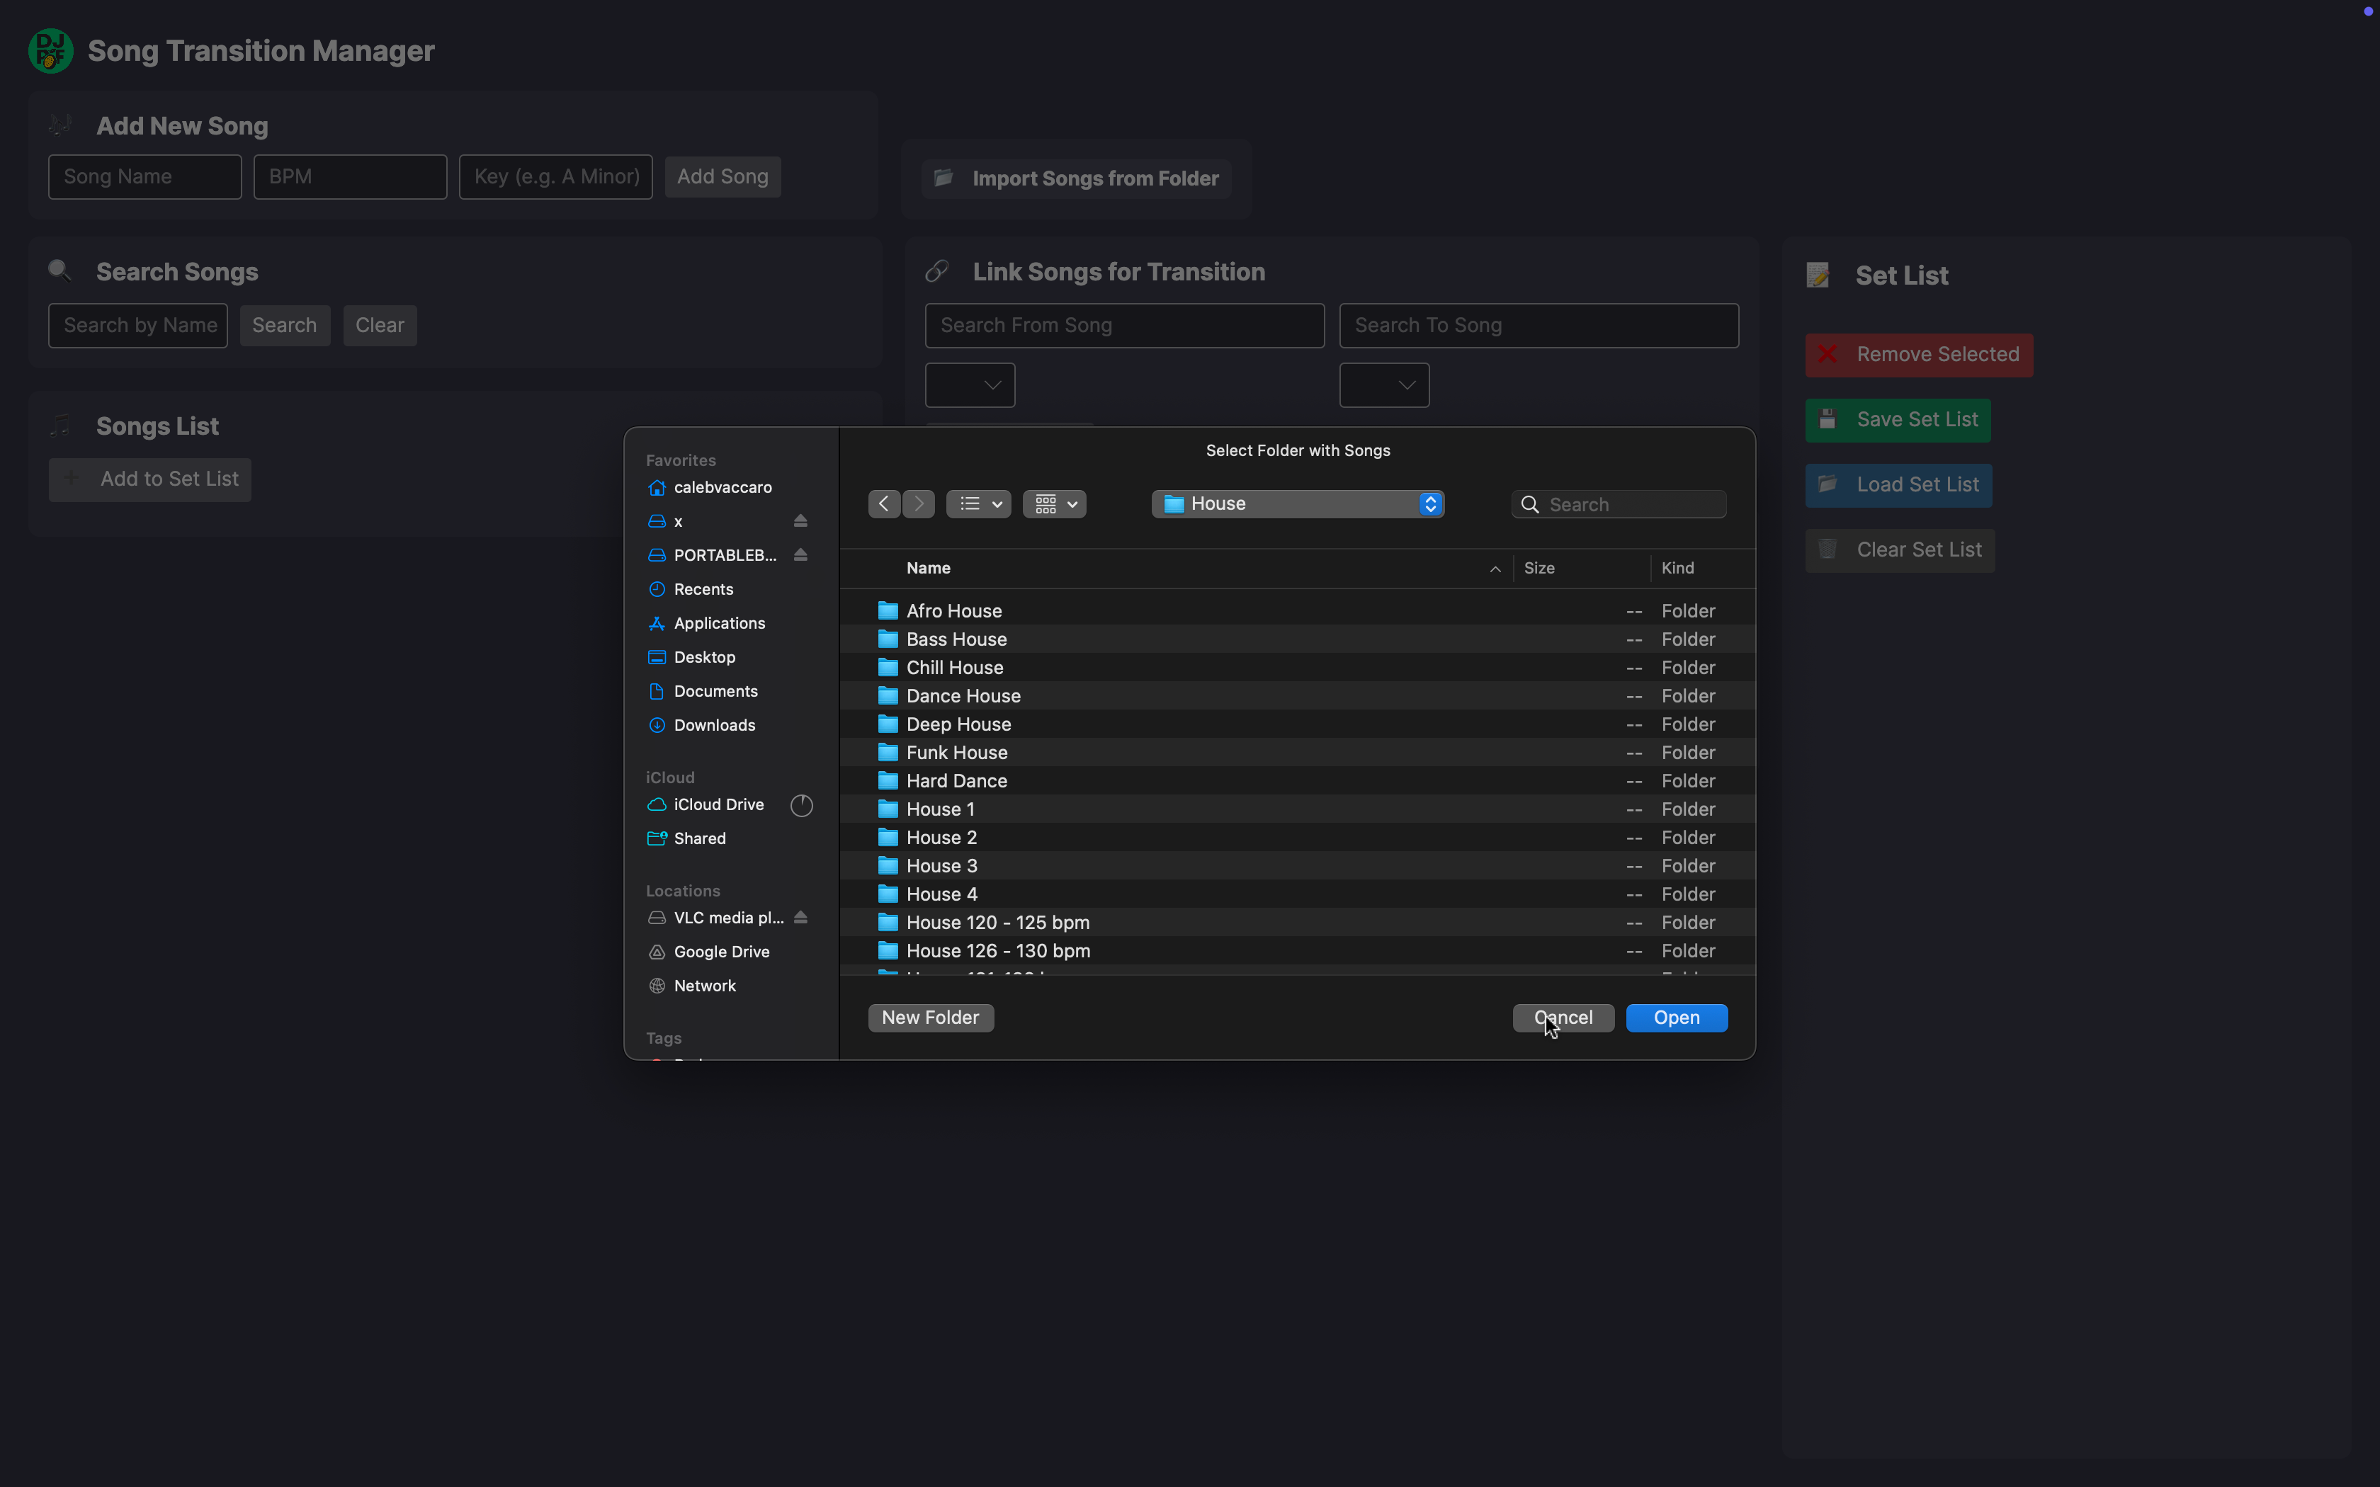Open the Afro House folder

point(953,610)
